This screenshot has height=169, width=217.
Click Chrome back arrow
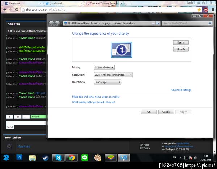coord(4,10)
